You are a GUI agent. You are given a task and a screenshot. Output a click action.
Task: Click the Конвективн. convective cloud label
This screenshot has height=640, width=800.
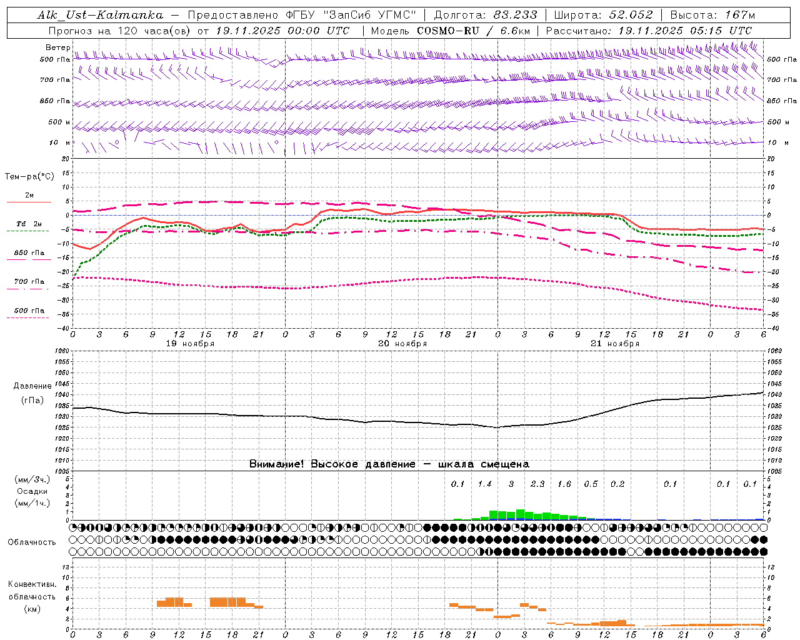coord(32,584)
